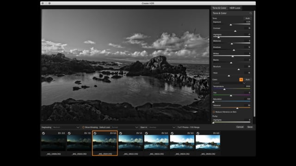Click the Auto button next to Color

248,80
